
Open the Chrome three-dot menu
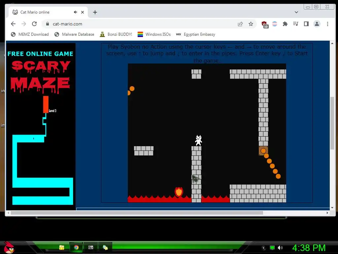click(327, 24)
